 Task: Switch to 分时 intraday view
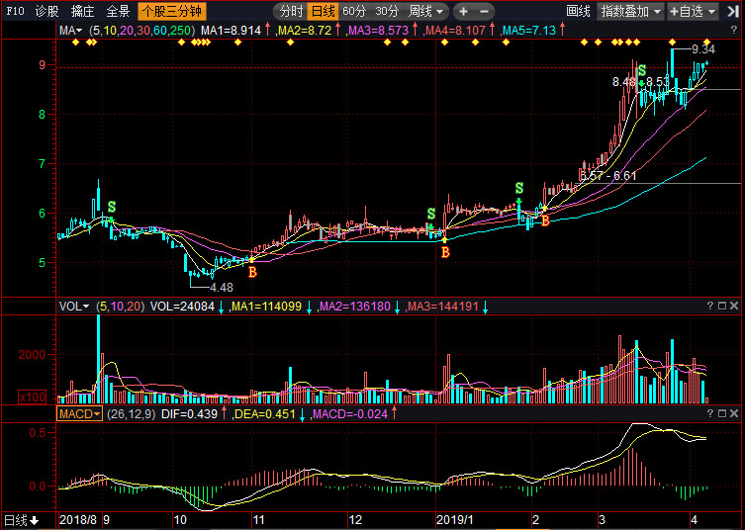pyautogui.click(x=291, y=12)
